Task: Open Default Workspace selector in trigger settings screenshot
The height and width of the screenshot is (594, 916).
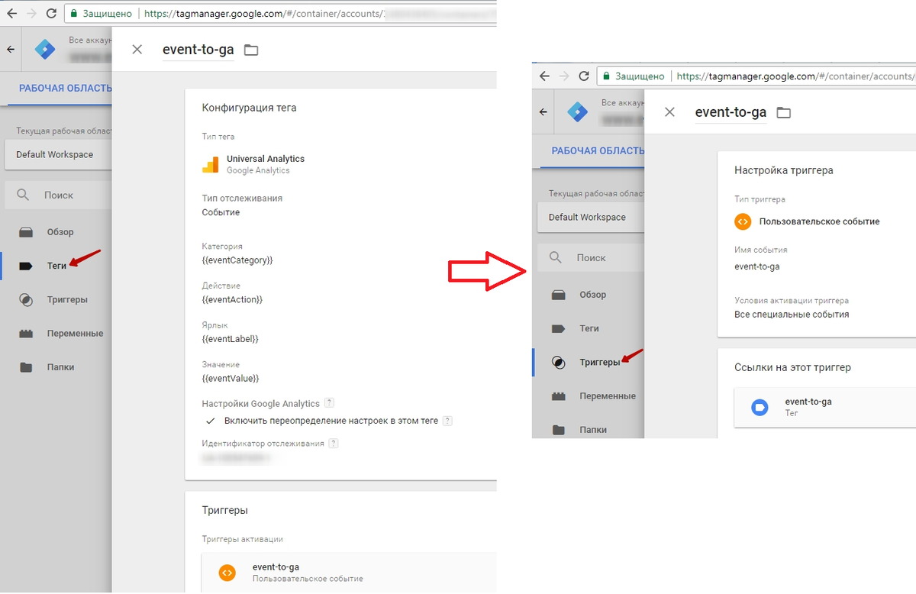Action: (x=591, y=217)
